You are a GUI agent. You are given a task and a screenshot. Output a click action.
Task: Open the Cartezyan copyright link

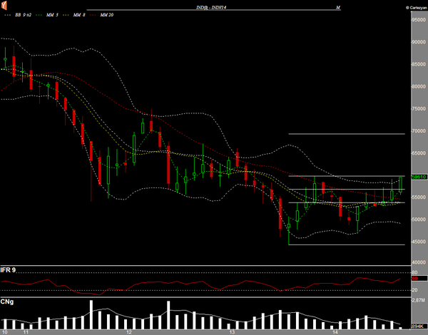click(413, 6)
